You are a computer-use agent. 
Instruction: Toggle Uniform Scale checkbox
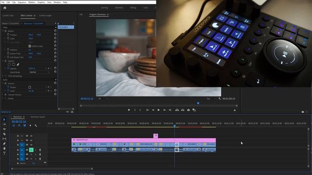click(x=30, y=46)
